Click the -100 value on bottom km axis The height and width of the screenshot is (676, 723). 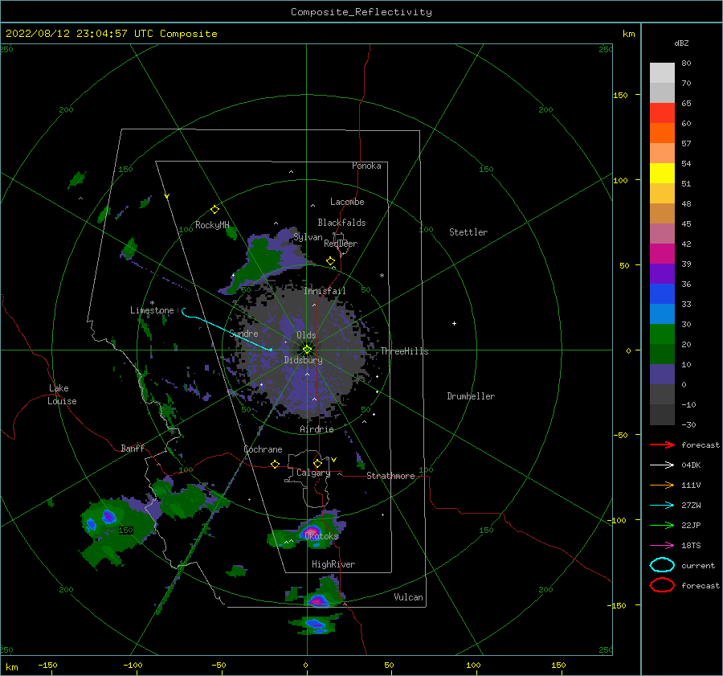pos(133,666)
